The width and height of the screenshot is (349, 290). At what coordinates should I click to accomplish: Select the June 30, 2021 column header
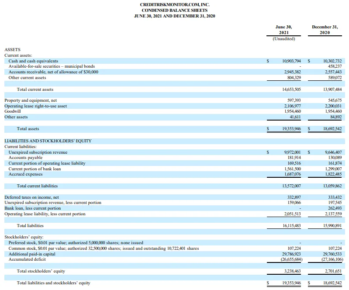click(283, 30)
